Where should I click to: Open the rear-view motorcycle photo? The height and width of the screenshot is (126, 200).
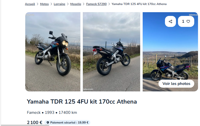(111, 52)
